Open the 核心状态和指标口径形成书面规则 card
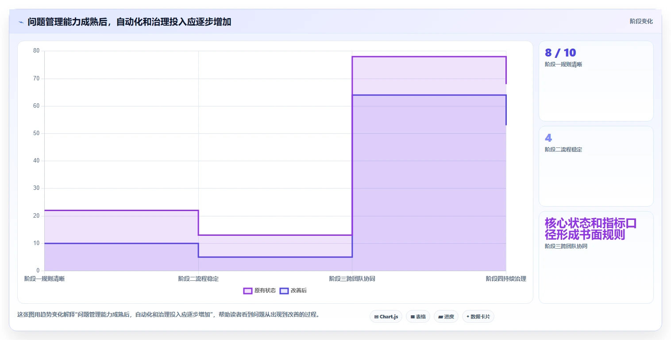 click(x=596, y=257)
